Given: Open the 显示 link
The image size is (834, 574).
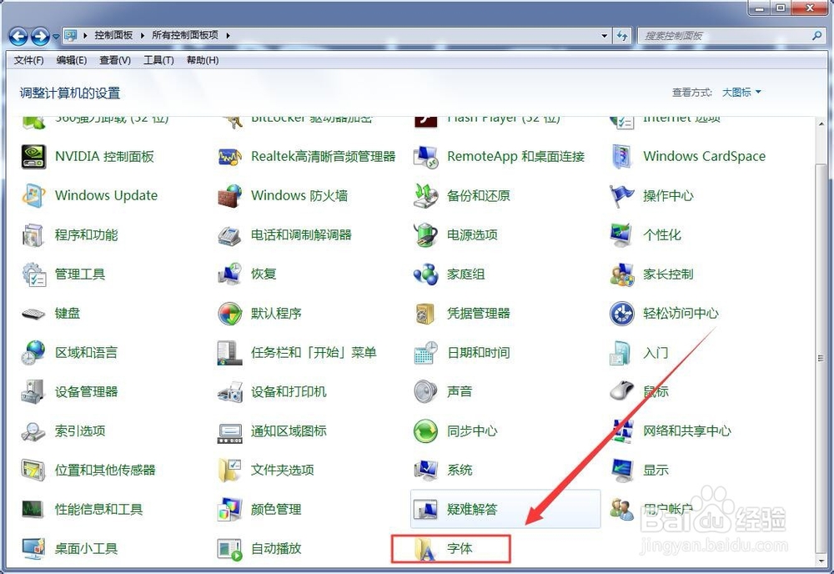Looking at the screenshot, I should tap(656, 471).
